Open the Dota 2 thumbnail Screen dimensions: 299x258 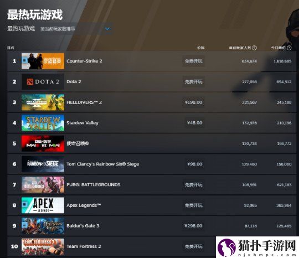(x=43, y=81)
